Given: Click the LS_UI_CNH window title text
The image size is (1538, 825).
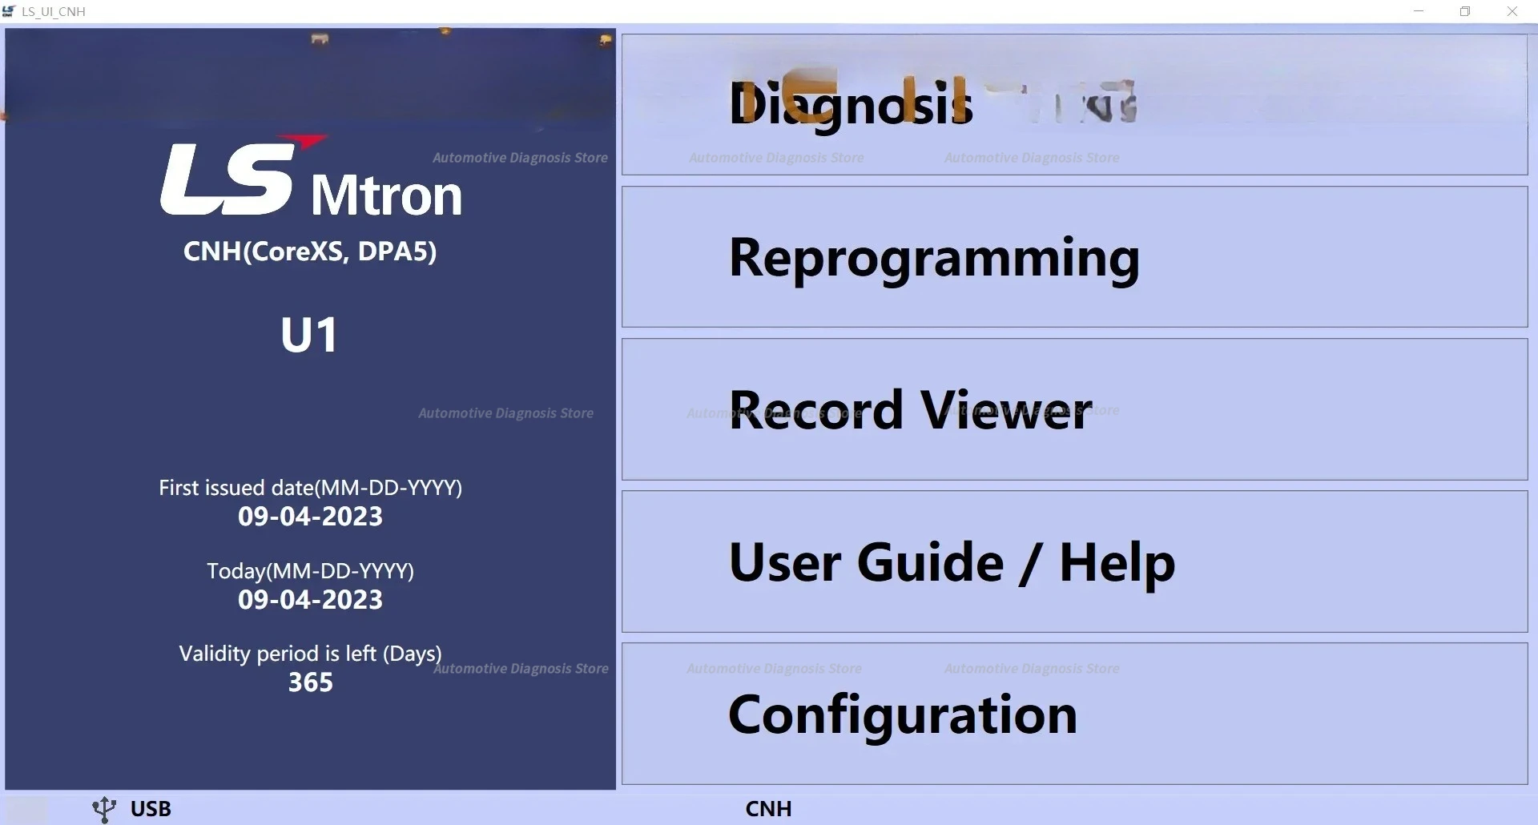Looking at the screenshot, I should (54, 11).
